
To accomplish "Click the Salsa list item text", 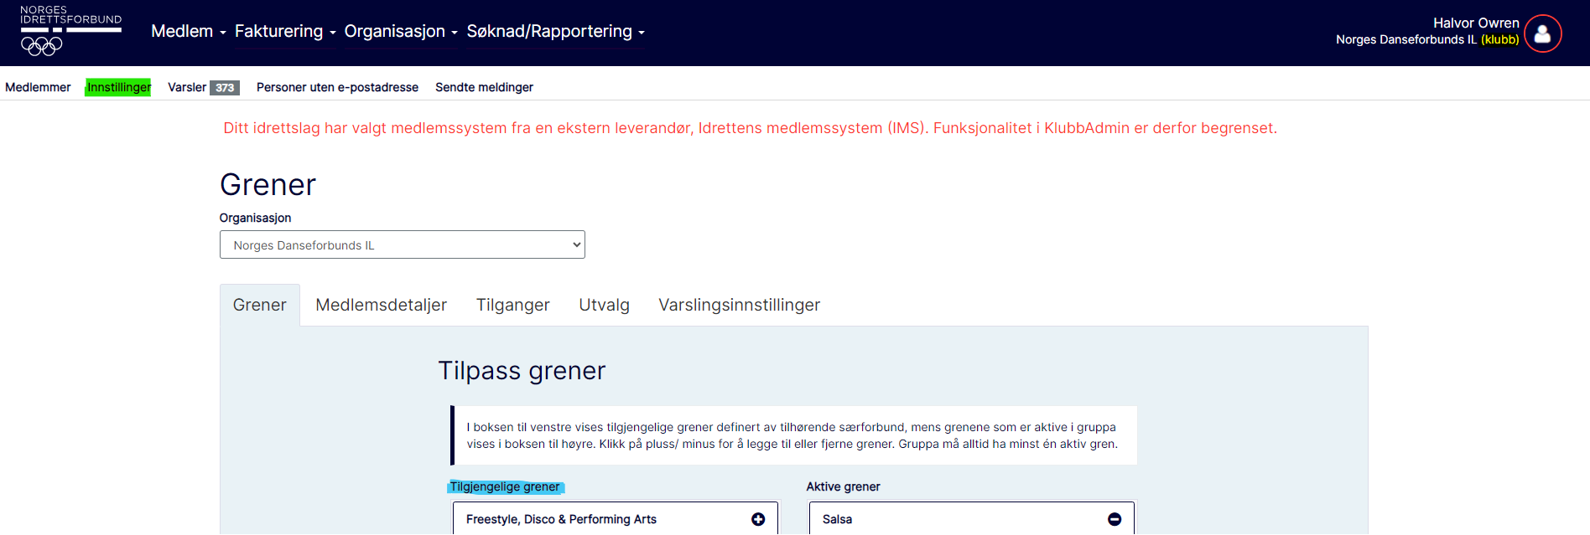I will point(837,519).
